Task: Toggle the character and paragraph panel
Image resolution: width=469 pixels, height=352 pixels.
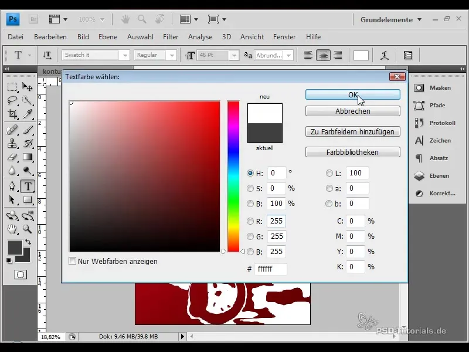Action: pos(408,55)
